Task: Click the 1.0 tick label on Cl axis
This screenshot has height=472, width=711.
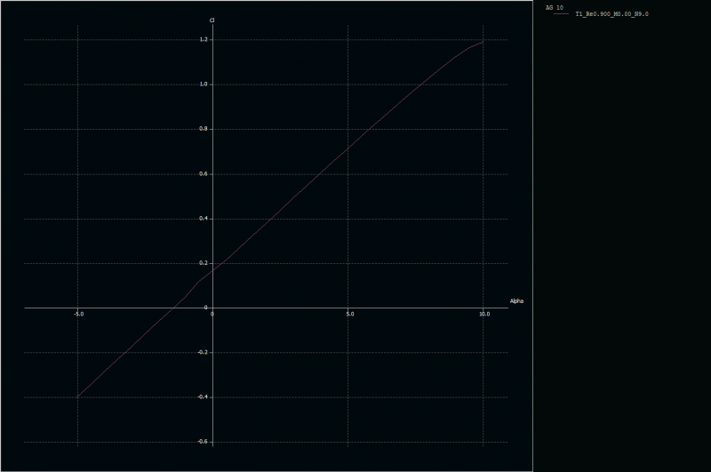Action: [x=204, y=84]
